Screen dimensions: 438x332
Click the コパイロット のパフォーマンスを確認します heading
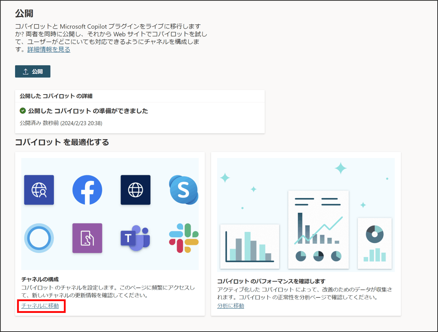click(x=271, y=281)
